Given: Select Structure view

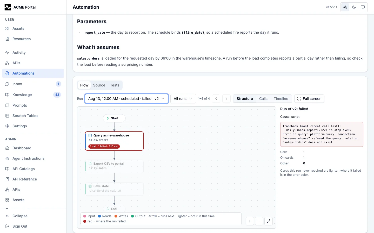Looking at the screenshot, I should pos(245,99).
